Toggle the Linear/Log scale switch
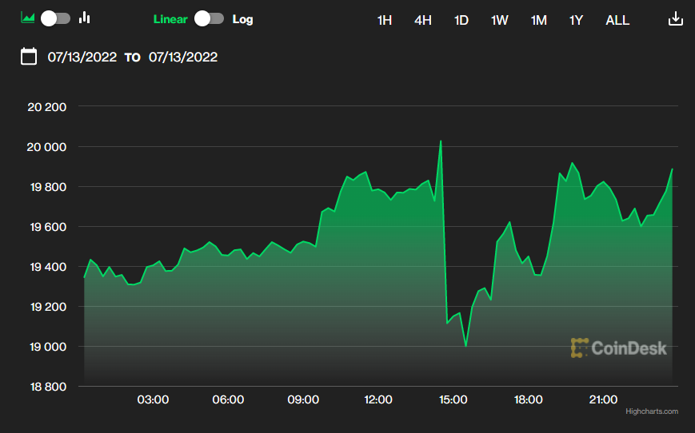The height and width of the screenshot is (433, 695). (210, 18)
